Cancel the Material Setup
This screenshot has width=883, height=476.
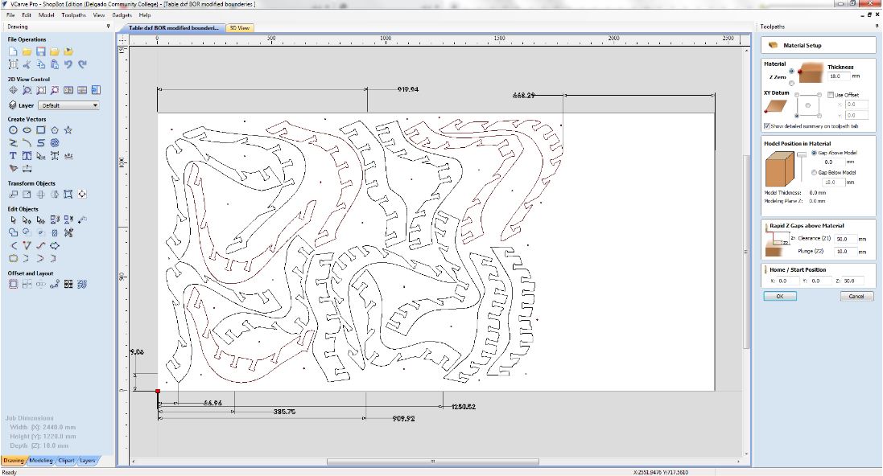[856, 296]
